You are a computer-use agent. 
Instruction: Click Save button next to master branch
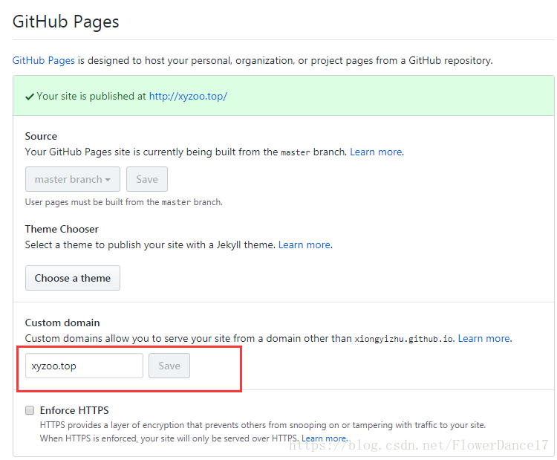tap(147, 179)
